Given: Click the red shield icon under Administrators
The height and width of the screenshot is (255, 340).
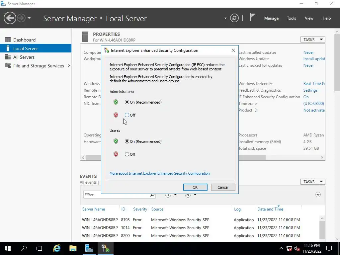Looking at the screenshot, I should pyautogui.click(x=116, y=115).
